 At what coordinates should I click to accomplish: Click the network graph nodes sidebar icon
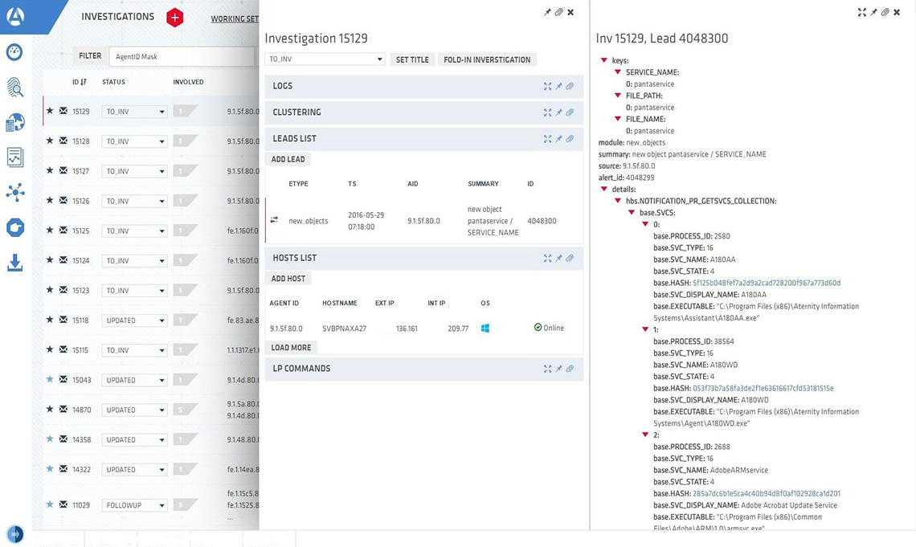pyautogui.click(x=14, y=192)
